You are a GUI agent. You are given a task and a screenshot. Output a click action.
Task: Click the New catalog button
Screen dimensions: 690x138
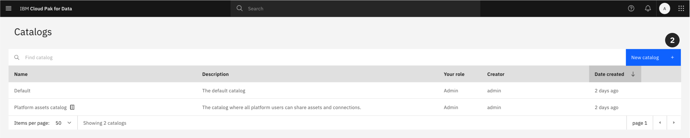pos(653,57)
